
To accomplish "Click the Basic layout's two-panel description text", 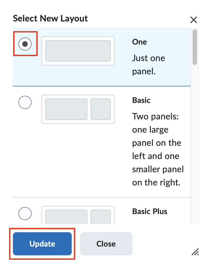I will [x=158, y=149].
